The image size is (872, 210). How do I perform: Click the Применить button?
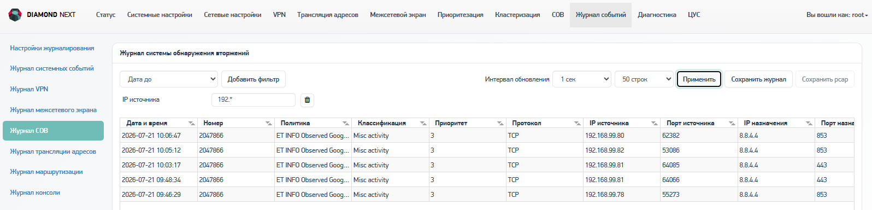(699, 79)
